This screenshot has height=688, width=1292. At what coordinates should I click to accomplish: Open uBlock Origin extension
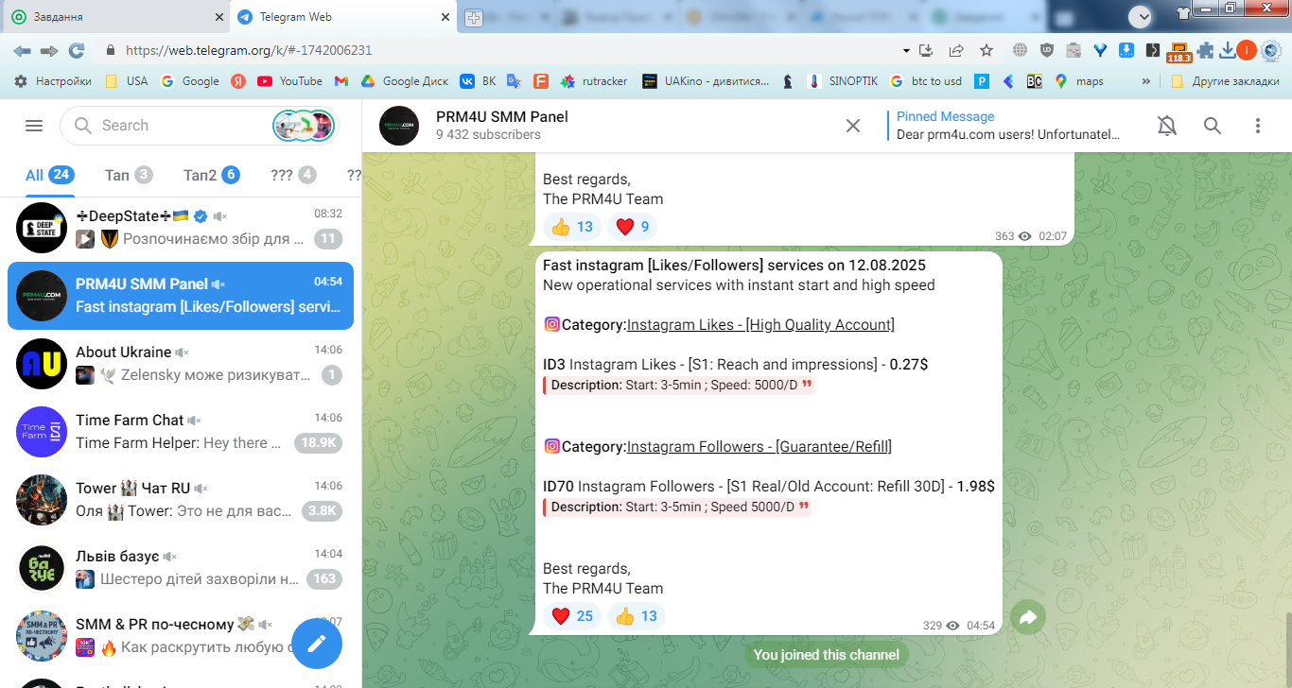1046,50
